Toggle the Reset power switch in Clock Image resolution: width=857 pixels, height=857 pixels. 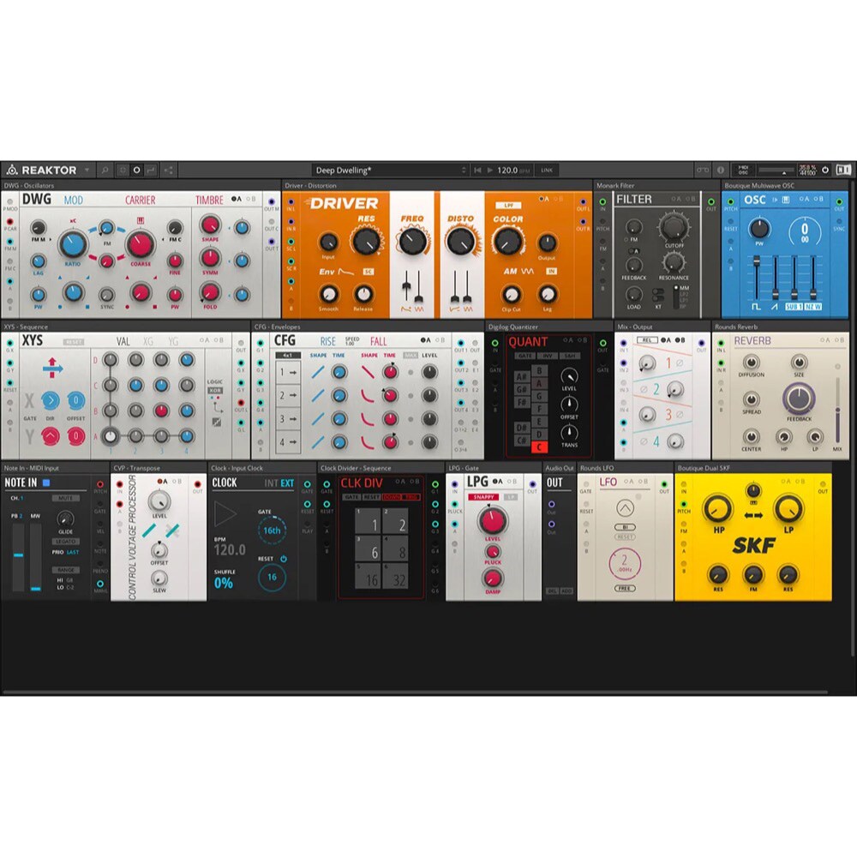tap(284, 559)
